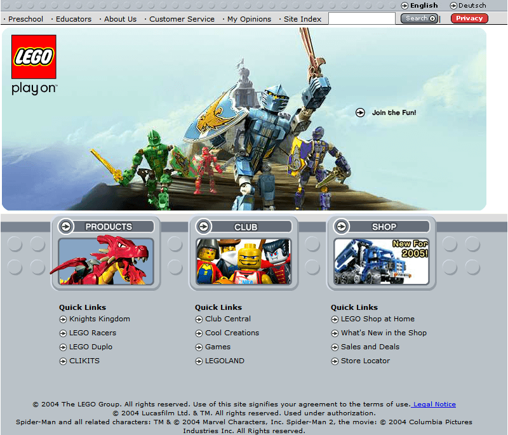Open the Educators menu item

click(74, 19)
